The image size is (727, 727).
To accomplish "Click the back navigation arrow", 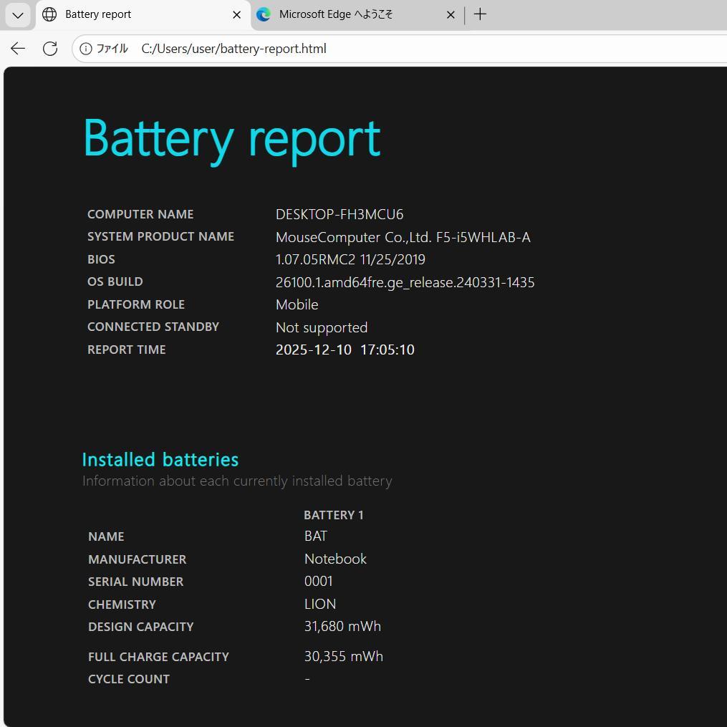I will 17,48.
